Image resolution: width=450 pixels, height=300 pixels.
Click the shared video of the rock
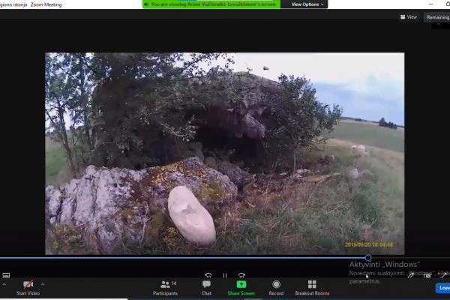point(225,154)
